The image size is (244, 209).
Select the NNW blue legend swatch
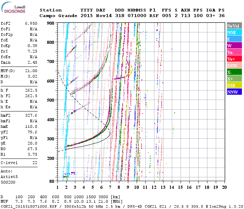pos(234,92)
